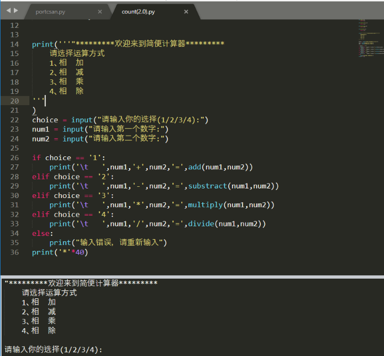Image resolution: width=384 pixels, height=356 pixels.
Task: Click line number 26 in gutter
Action: tap(14, 158)
